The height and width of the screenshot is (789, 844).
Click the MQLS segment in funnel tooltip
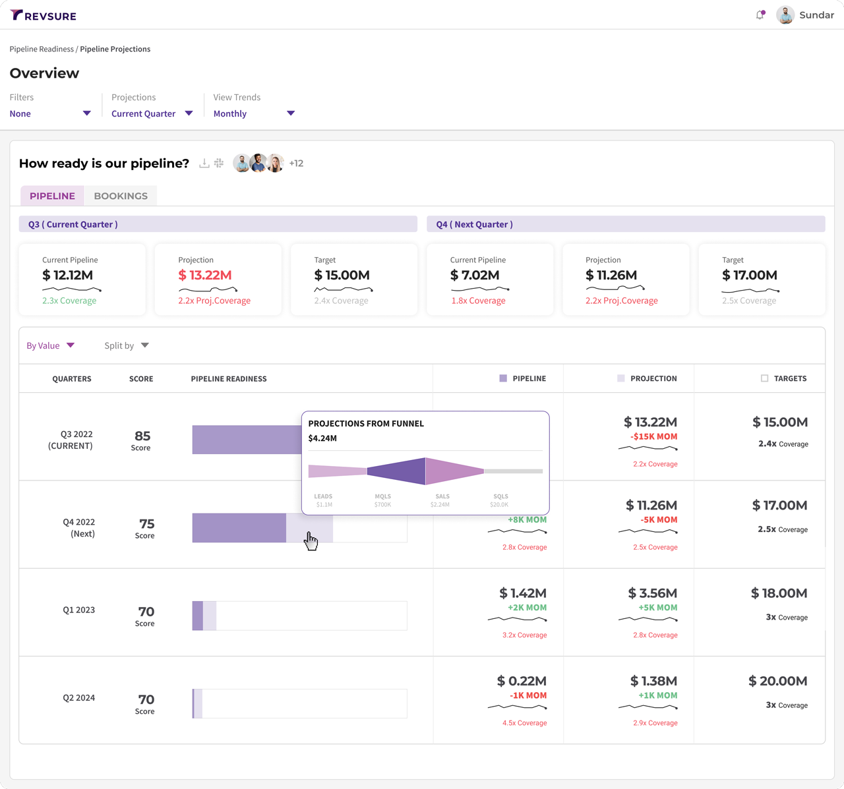396,471
